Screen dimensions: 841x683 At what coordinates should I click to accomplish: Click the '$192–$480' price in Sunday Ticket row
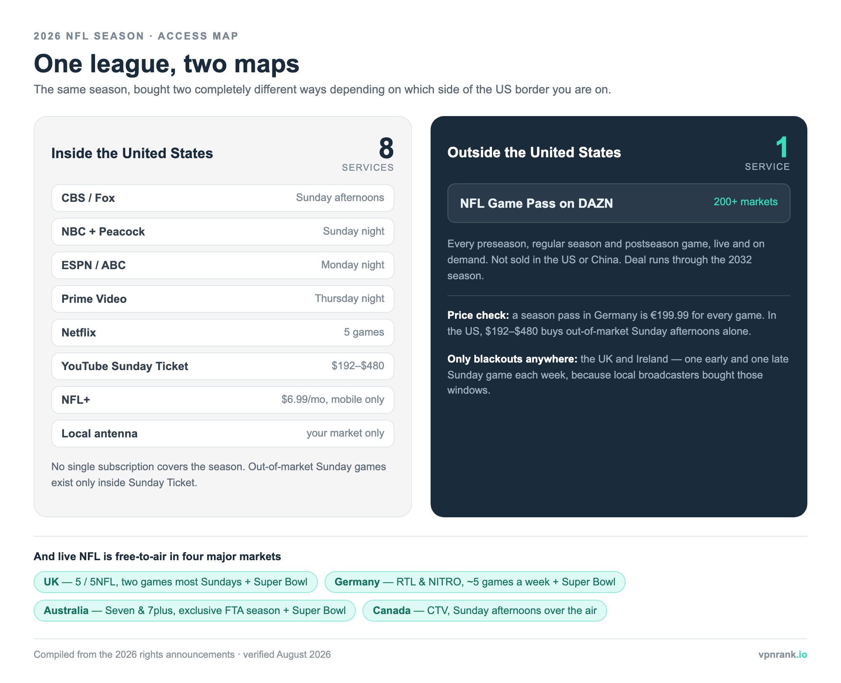[x=358, y=366]
